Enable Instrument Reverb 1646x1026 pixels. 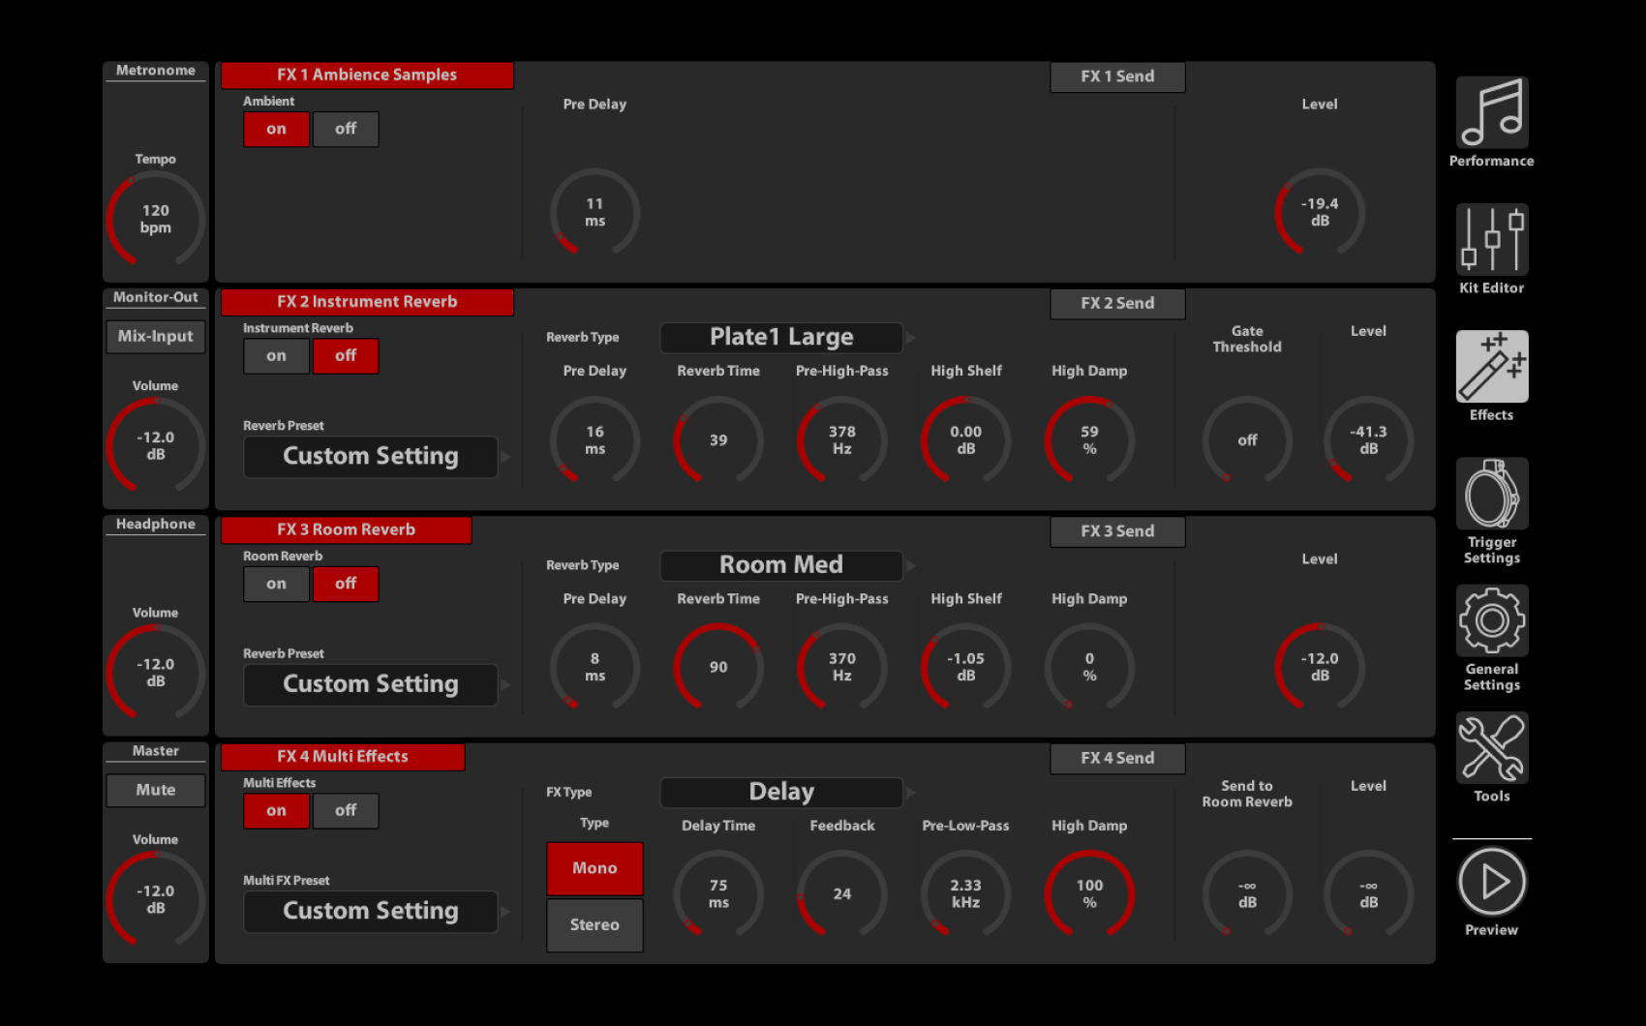pos(276,356)
